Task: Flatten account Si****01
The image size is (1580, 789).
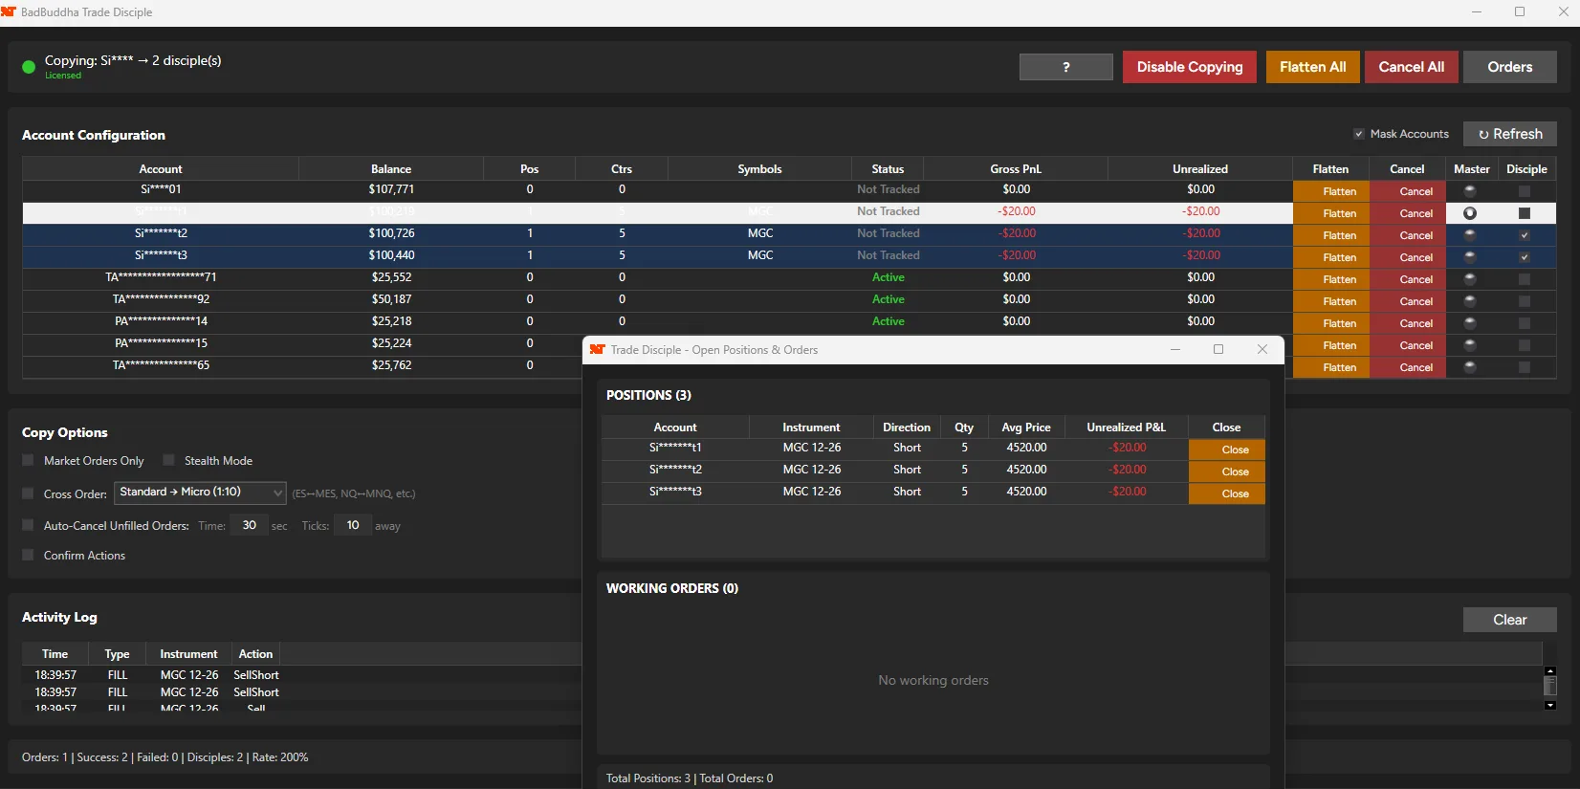Action: [x=1330, y=191]
